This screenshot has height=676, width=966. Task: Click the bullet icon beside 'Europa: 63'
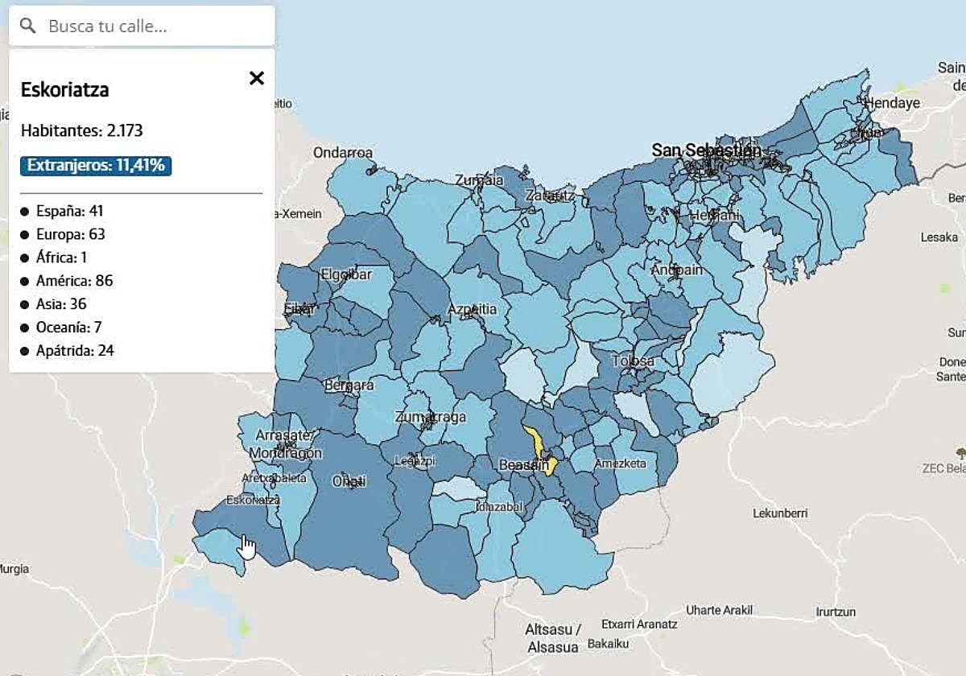25,235
